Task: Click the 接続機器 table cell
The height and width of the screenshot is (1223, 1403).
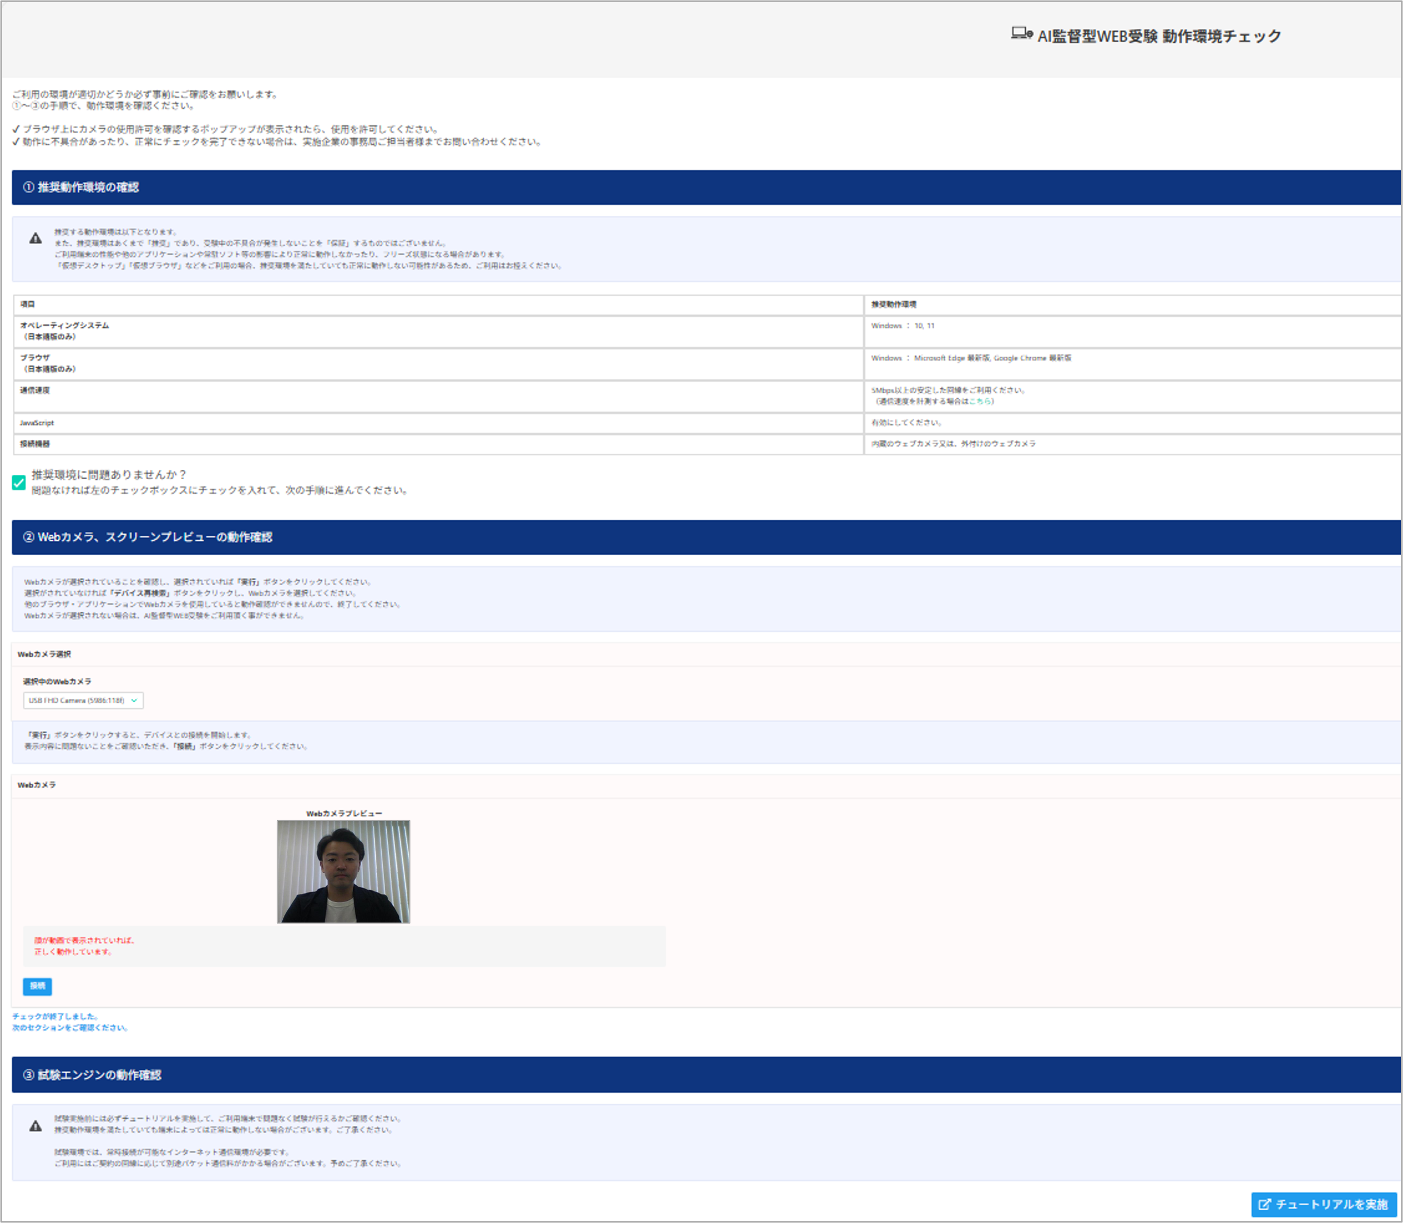Action: (438, 444)
